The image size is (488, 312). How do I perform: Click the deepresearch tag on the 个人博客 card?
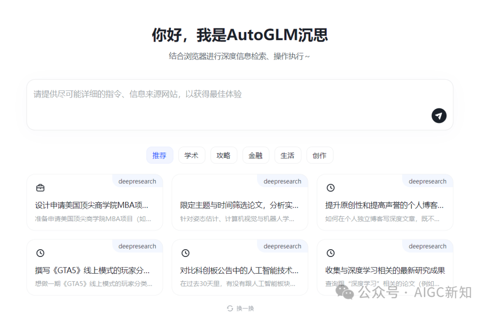(x=427, y=182)
